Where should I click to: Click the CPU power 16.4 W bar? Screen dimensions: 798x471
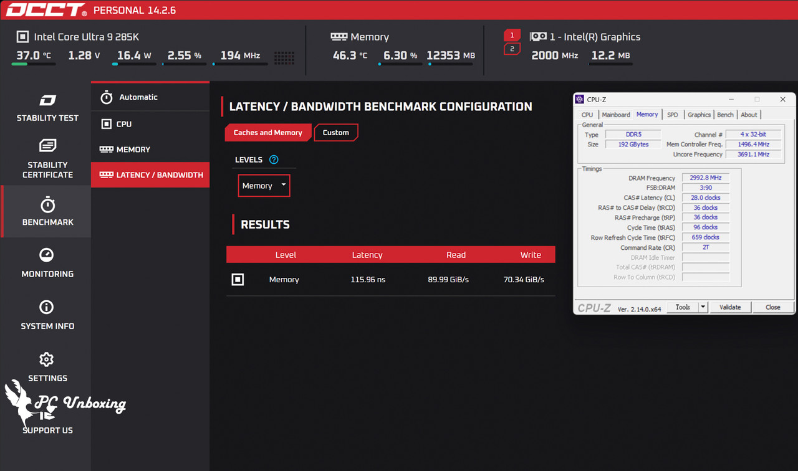pos(134,64)
